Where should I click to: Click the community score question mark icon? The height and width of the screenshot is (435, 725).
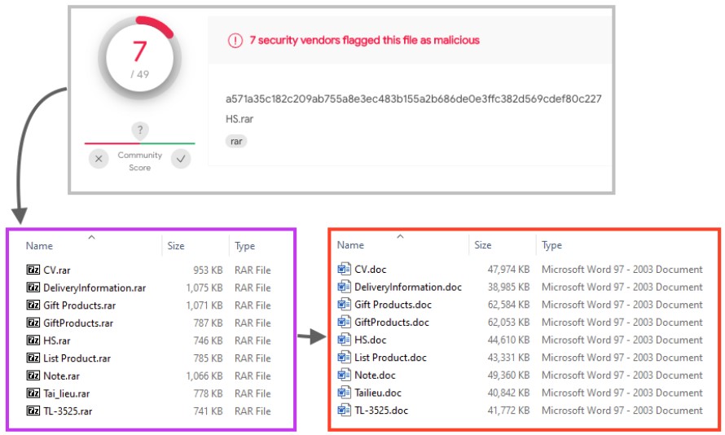(140, 130)
